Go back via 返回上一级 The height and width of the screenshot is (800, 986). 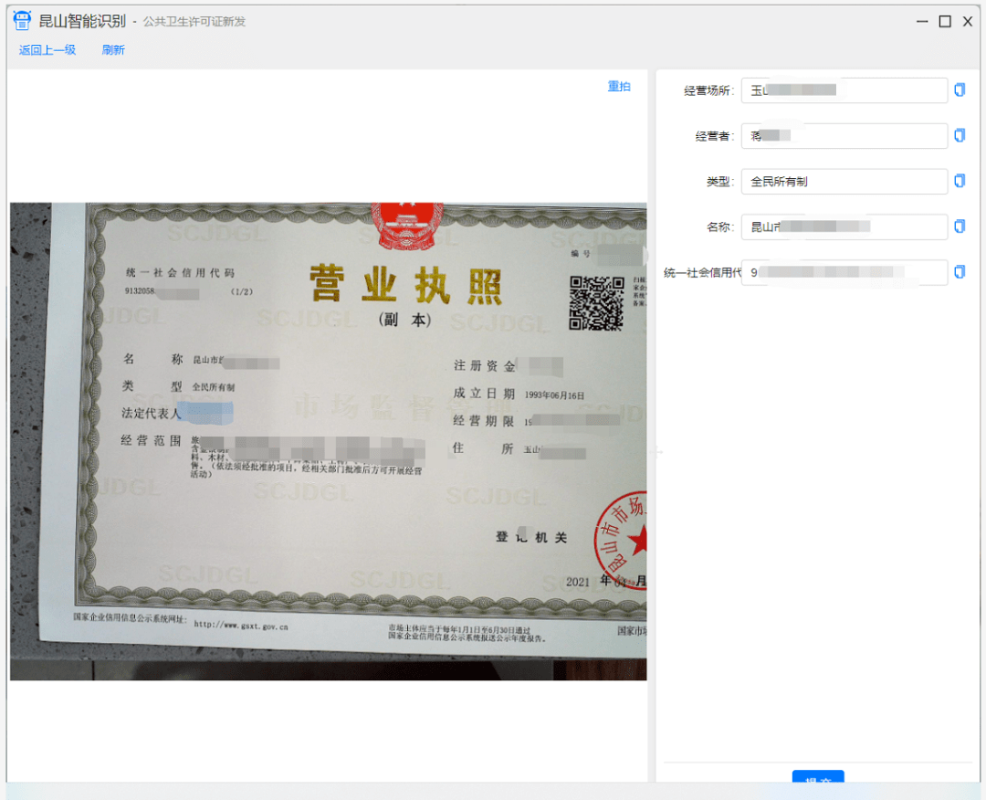tap(47, 50)
